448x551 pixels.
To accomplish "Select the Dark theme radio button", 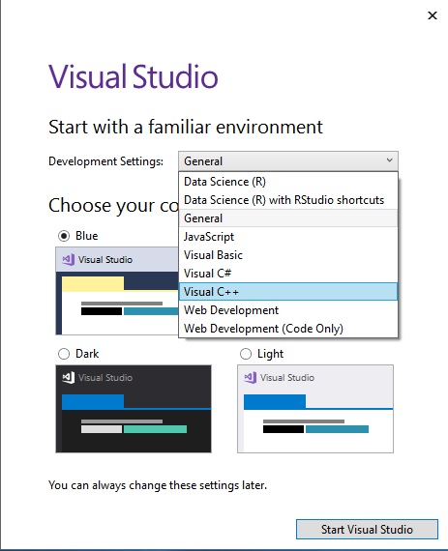I will point(64,354).
